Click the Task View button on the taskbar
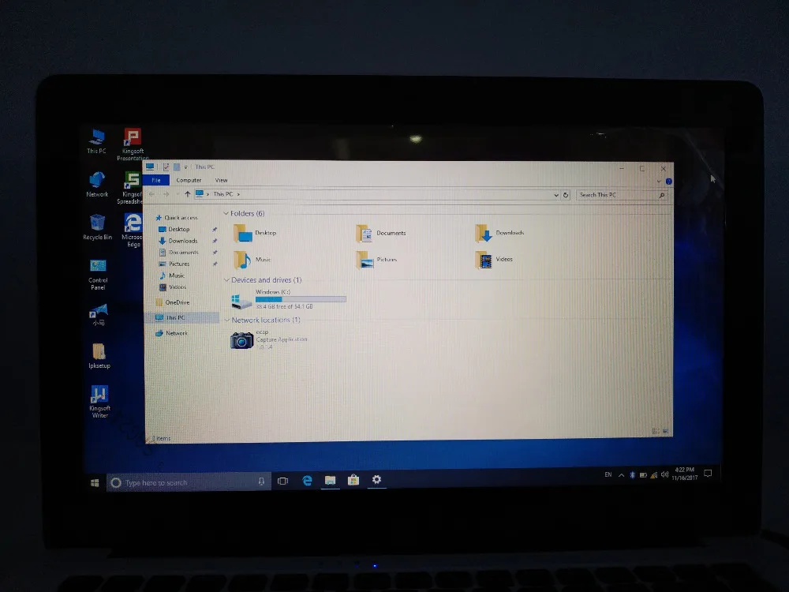 [282, 481]
